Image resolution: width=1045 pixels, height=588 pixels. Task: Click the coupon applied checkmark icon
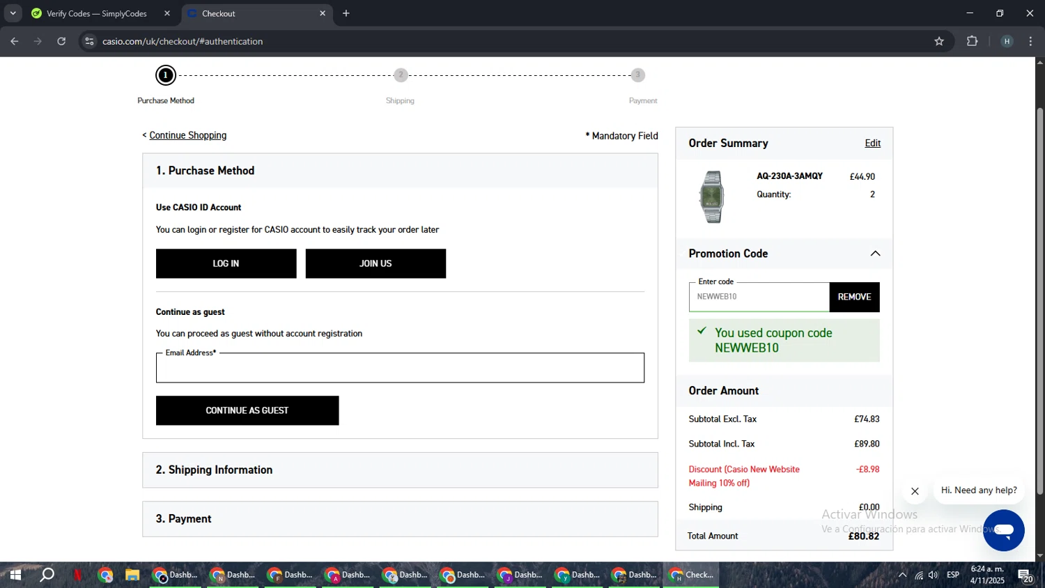[702, 331]
